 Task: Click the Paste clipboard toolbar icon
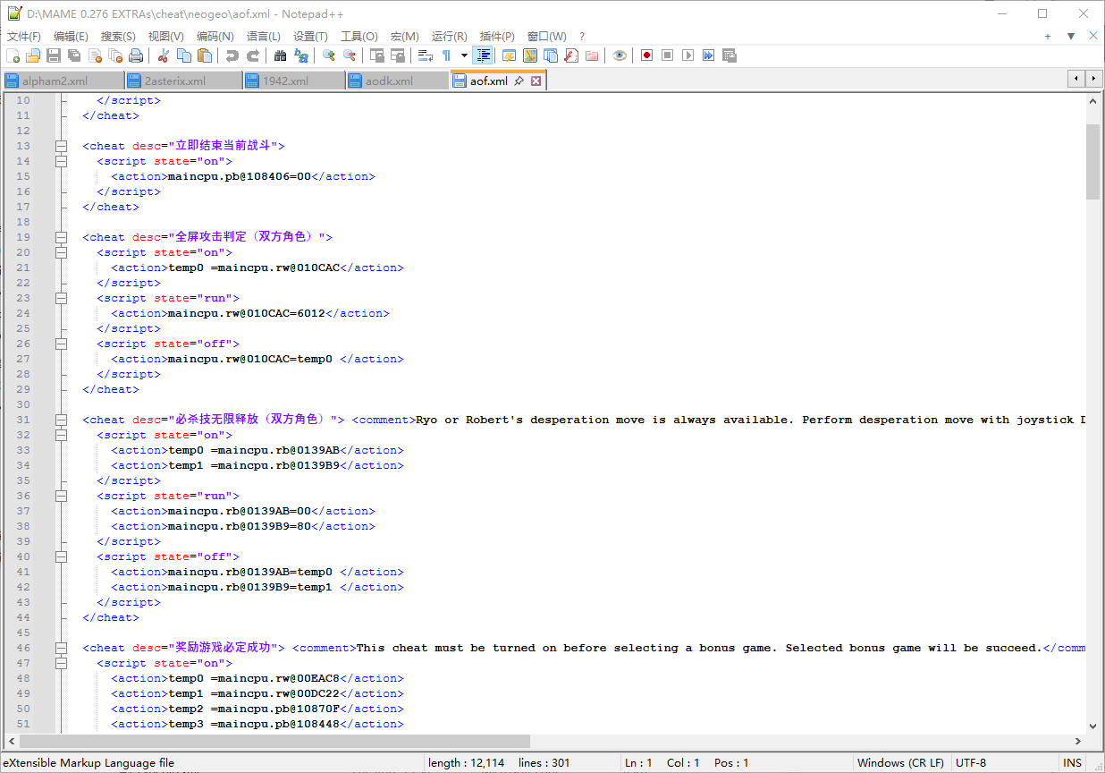[x=205, y=55]
